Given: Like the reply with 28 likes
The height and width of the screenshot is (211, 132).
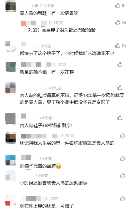Looking at the screenshot, I should point(118,22).
